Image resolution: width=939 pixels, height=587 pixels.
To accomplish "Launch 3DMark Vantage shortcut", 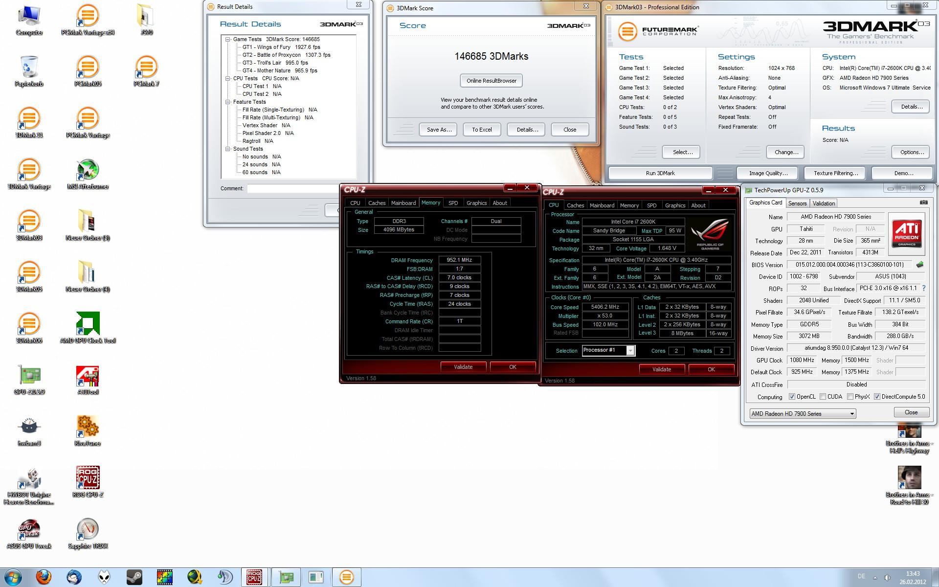I will [29, 174].
